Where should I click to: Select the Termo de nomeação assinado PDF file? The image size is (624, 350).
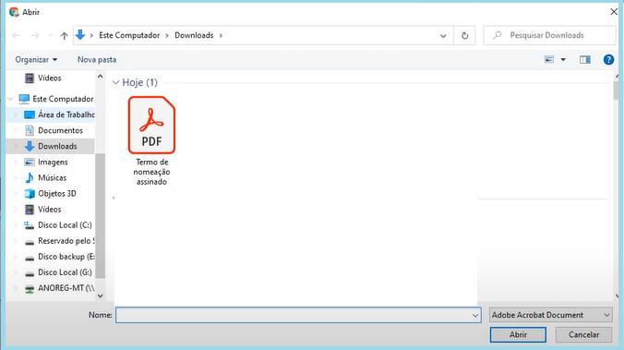[151, 141]
